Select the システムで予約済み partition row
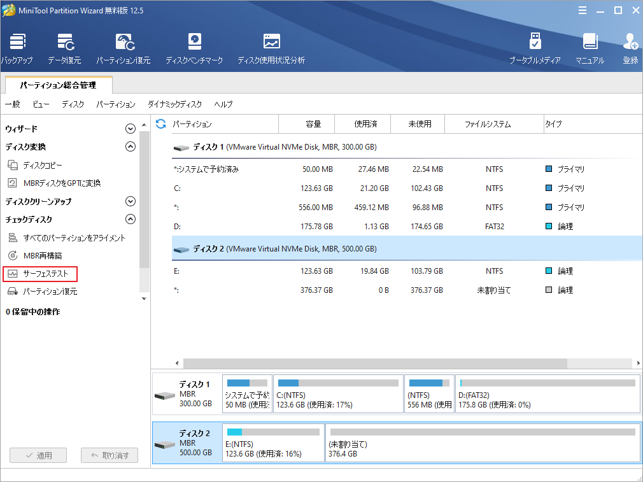Viewport: 643px width, 482px height. tap(407, 169)
